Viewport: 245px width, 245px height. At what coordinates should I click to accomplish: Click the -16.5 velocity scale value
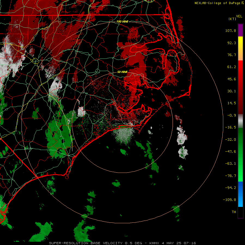click(x=231, y=127)
